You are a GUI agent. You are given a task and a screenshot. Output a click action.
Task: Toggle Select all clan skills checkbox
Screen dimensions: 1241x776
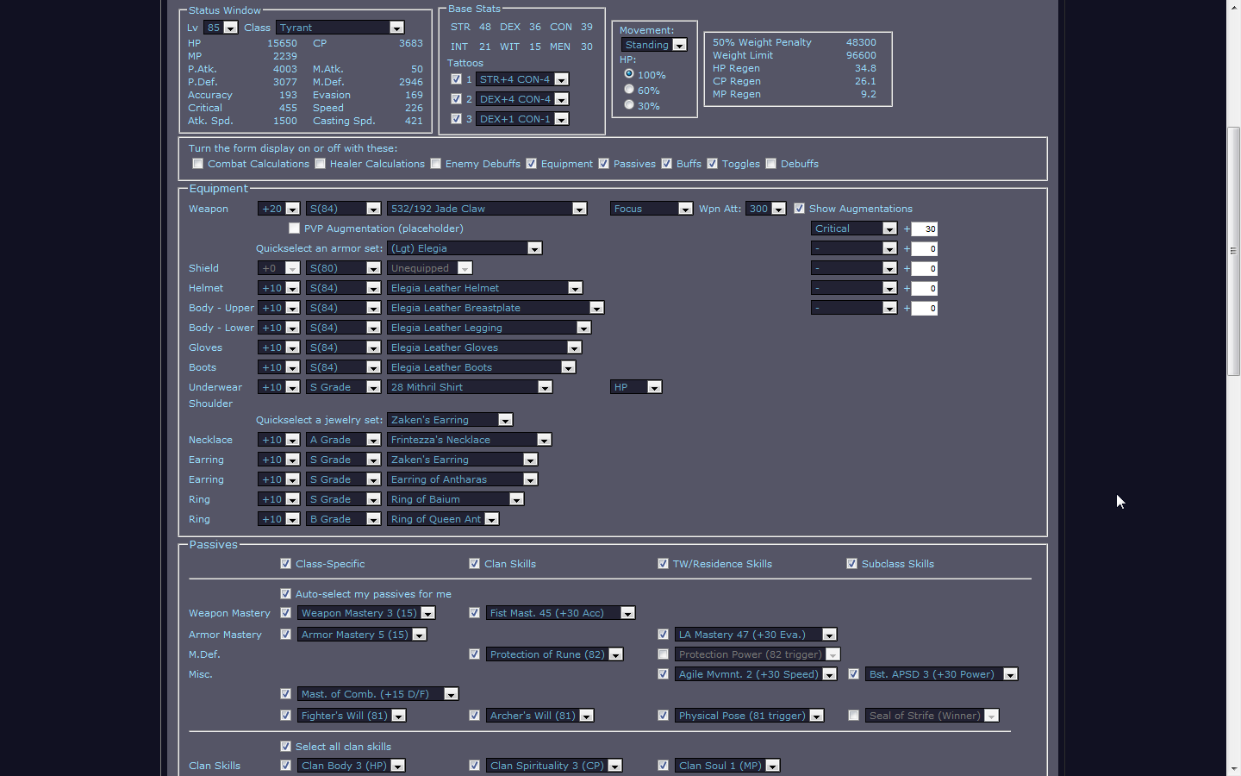tap(286, 747)
